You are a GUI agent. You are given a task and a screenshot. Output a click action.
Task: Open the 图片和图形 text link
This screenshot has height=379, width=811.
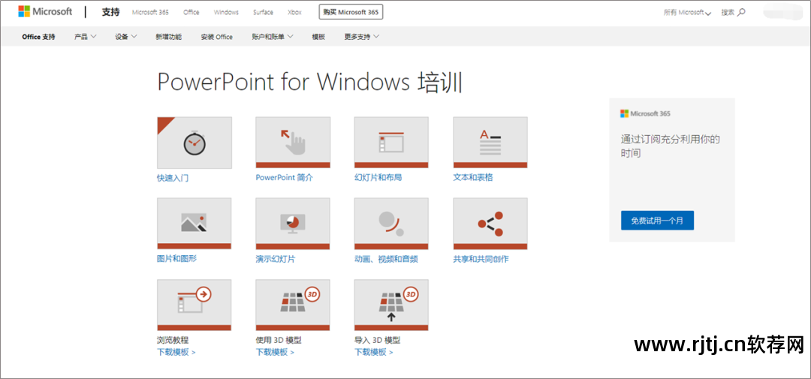pyautogui.click(x=177, y=258)
